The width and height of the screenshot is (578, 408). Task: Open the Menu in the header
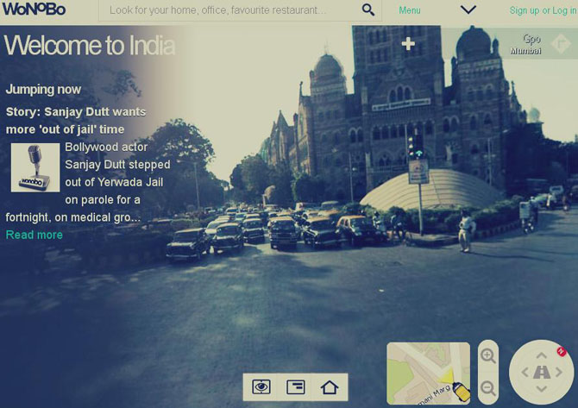tap(410, 10)
